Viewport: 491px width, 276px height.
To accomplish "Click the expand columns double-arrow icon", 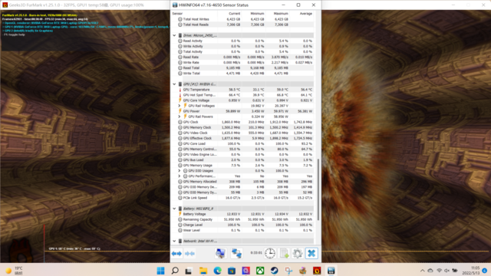I will (177, 254).
